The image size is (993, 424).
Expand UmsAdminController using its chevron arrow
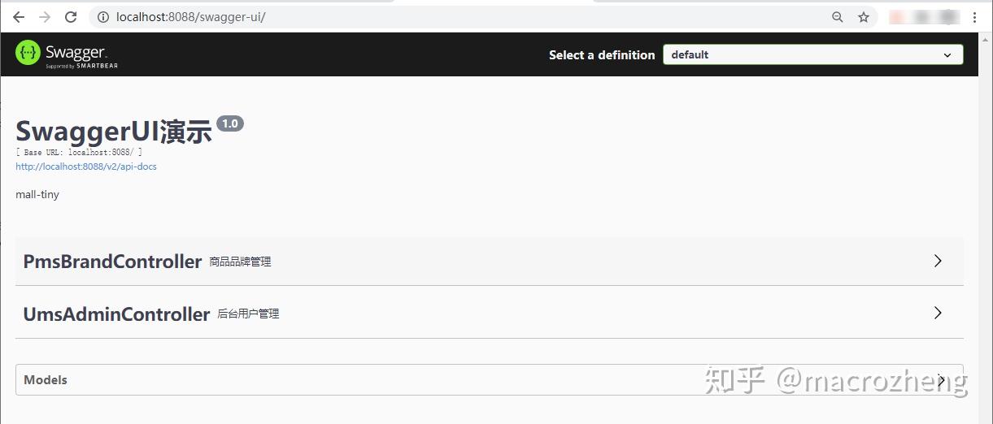point(938,313)
